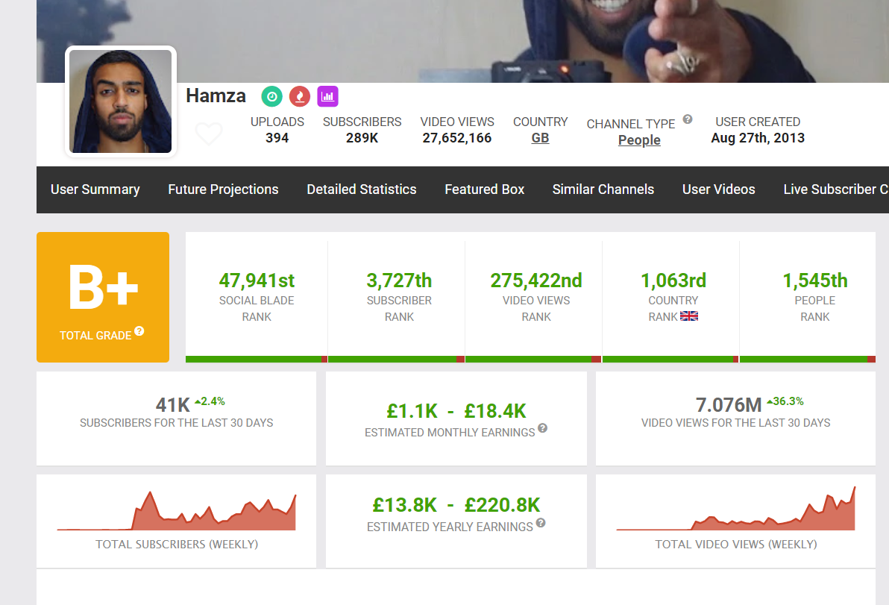Open the Channel Type help question mark

(x=688, y=119)
